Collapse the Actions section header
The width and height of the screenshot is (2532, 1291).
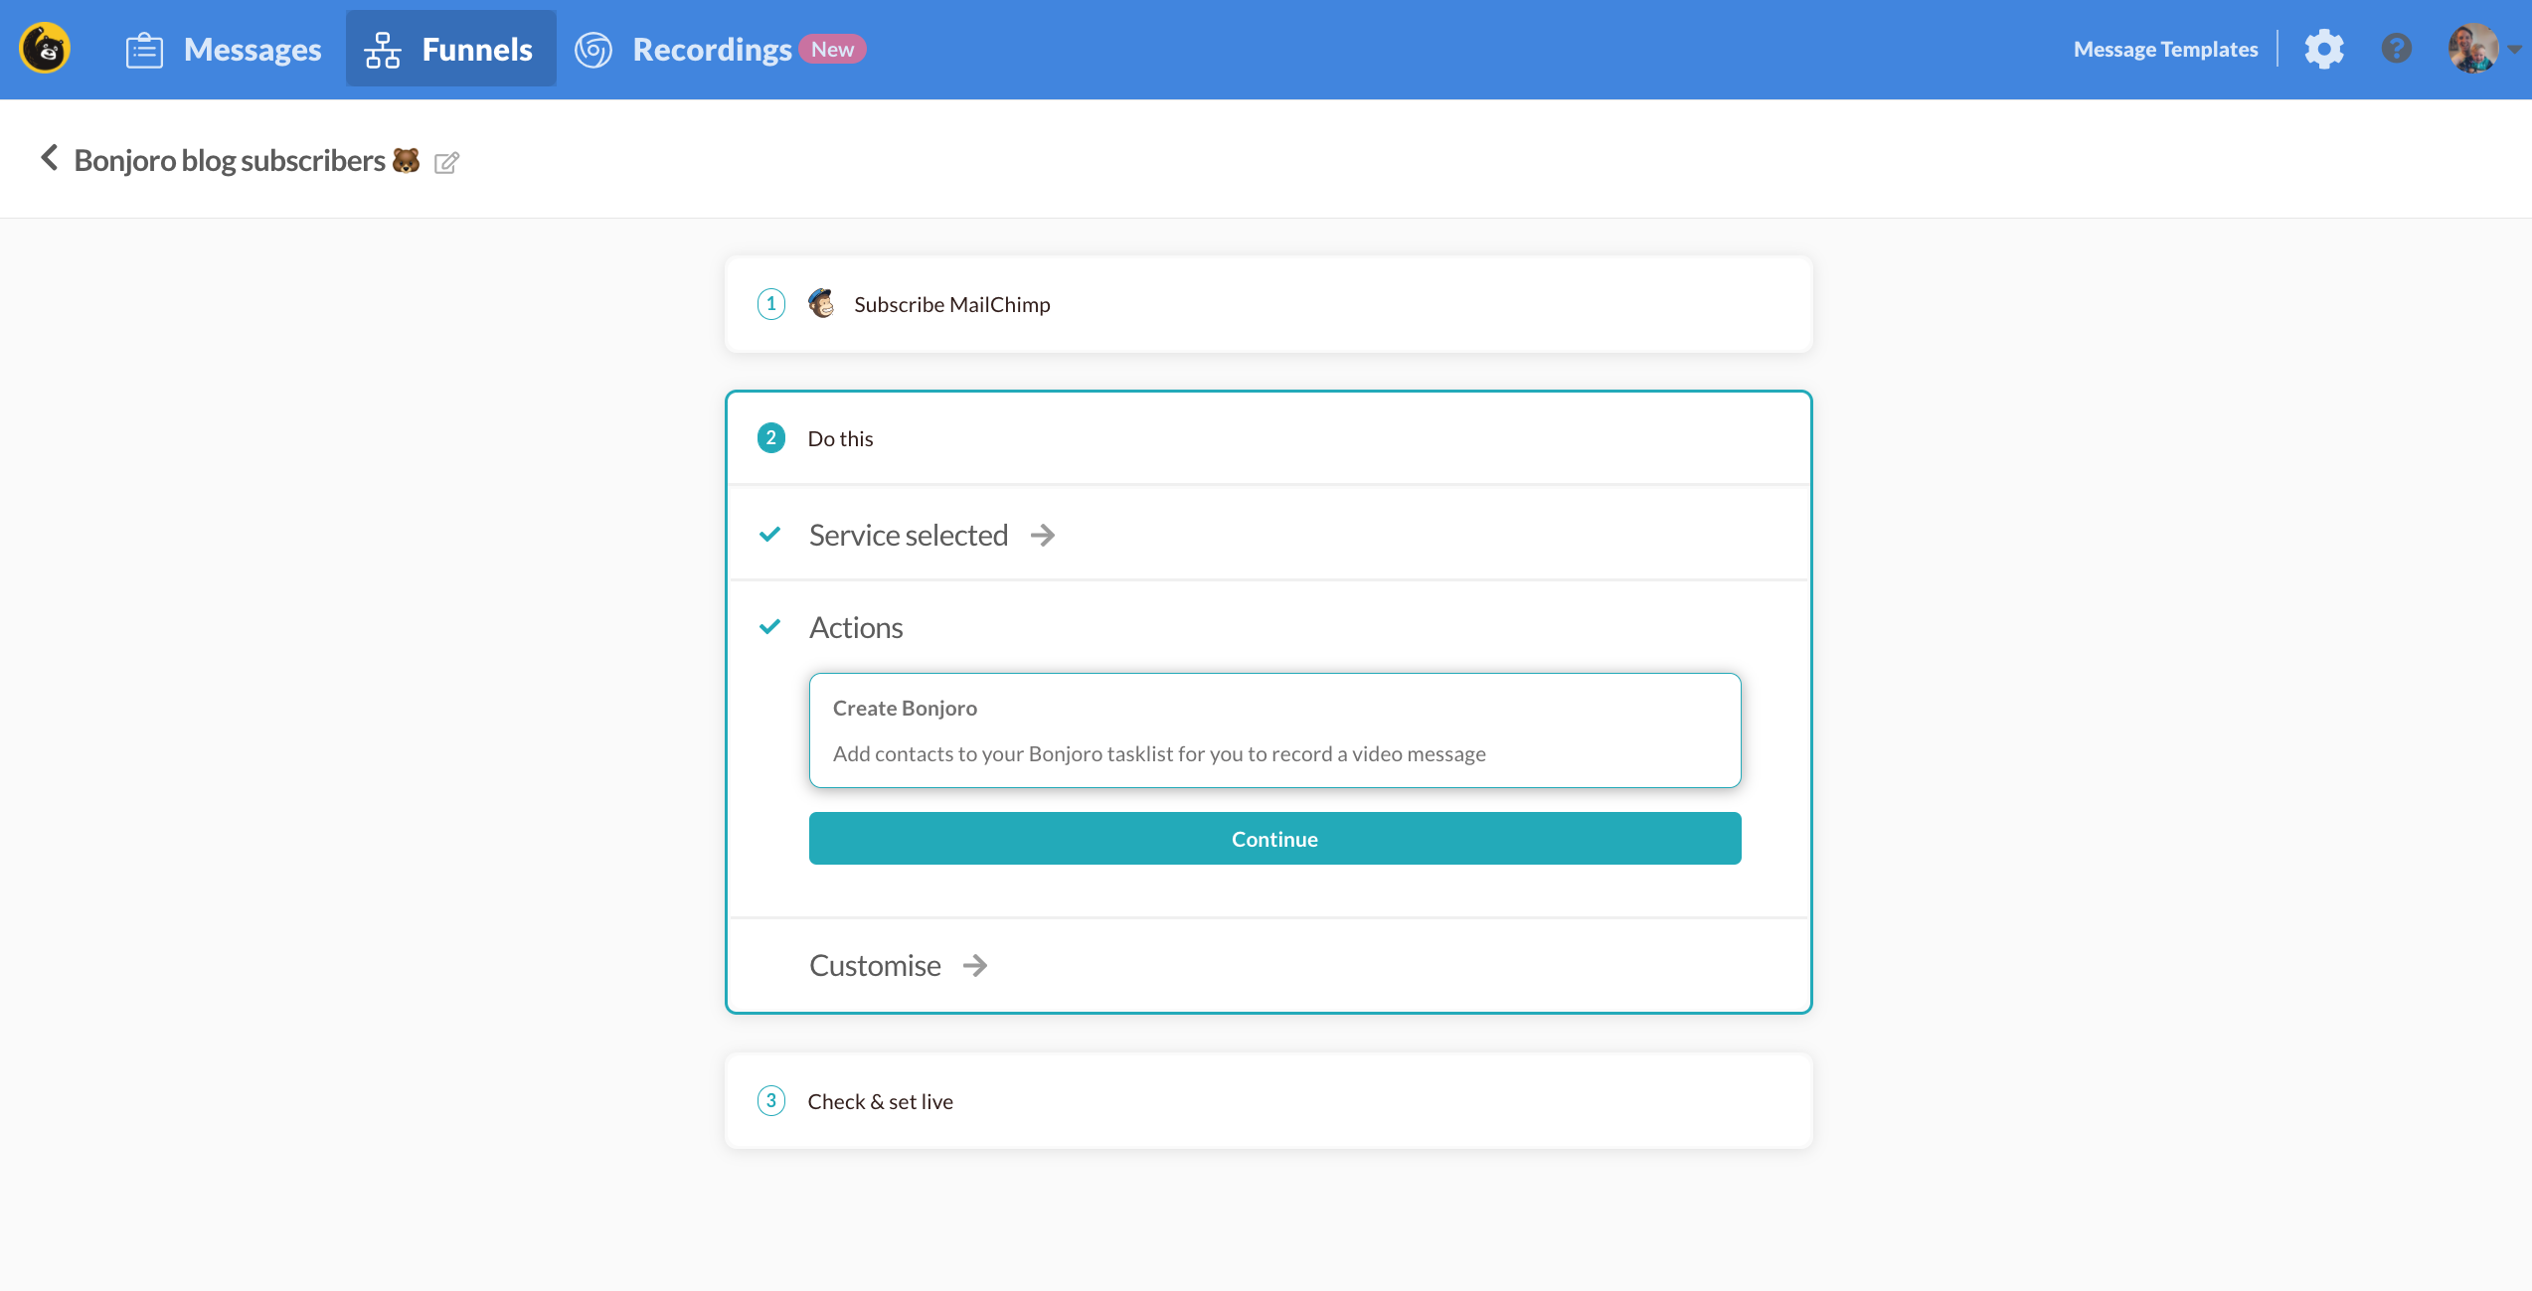(x=855, y=627)
